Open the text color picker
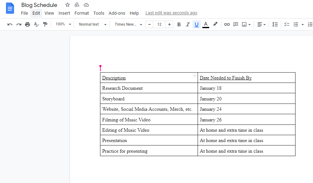Viewport: 313px width, 183px height. 206,24
